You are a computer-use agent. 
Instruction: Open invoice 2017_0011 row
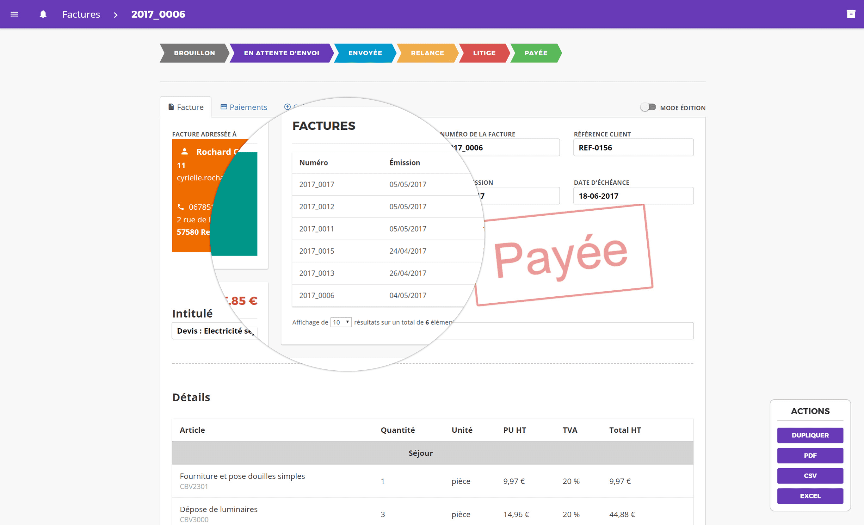(388, 229)
